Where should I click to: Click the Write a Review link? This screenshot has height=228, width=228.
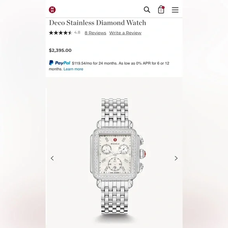(125, 33)
